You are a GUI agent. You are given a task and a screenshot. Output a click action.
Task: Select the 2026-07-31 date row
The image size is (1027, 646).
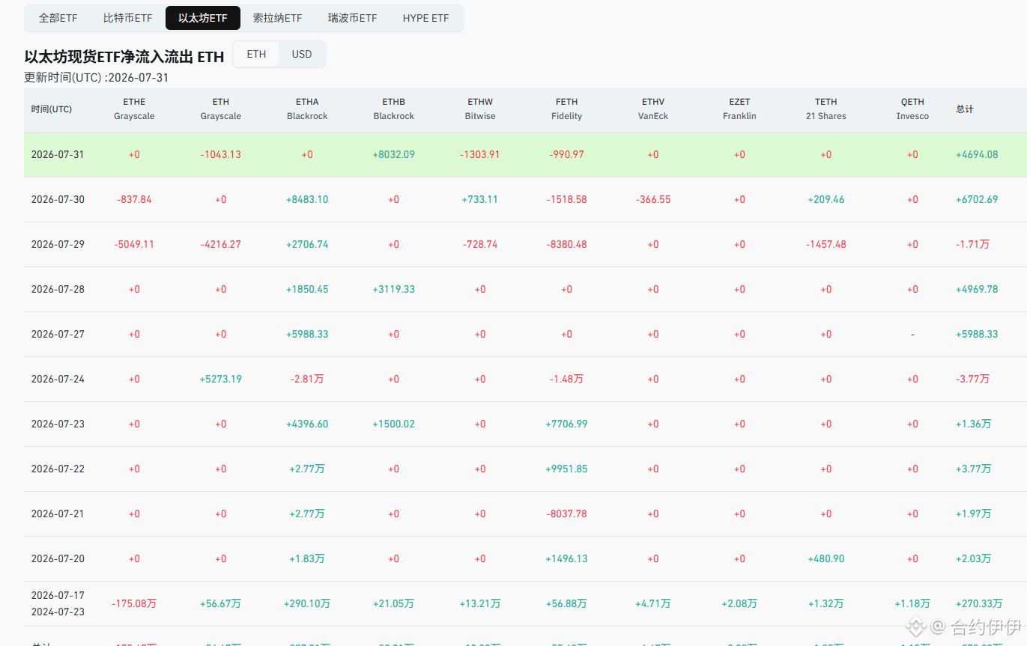coord(525,155)
